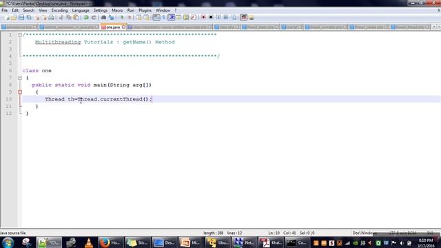Click the Cut scissors icon
The width and height of the screenshot is (441, 248).
coord(61,17)
